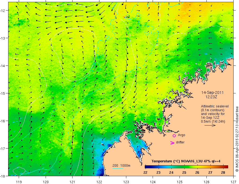The height and width of the screenshot is (184, 239).
Task: Click the 0.5m/s velocity scale arrow
Action: [x=210, y=125]
